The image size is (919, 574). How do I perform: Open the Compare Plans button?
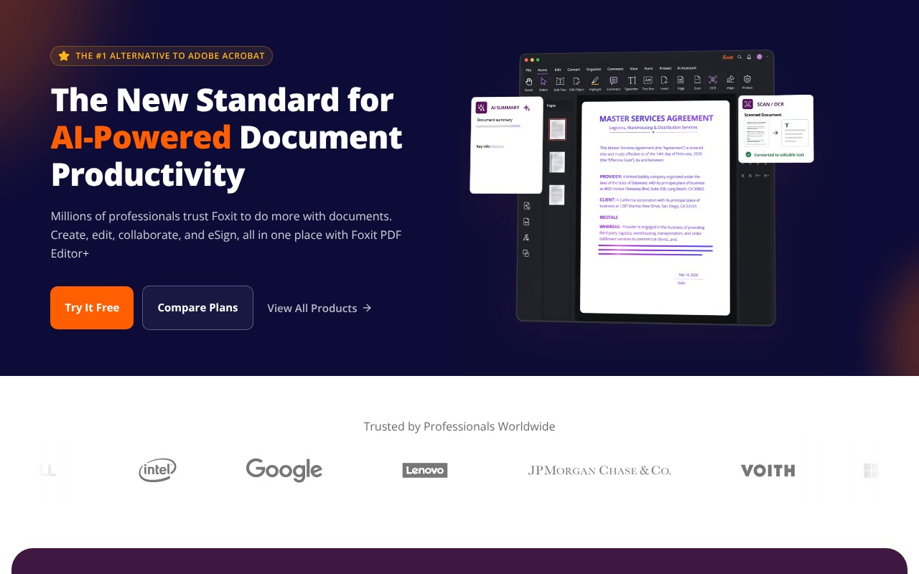point(197,308)
